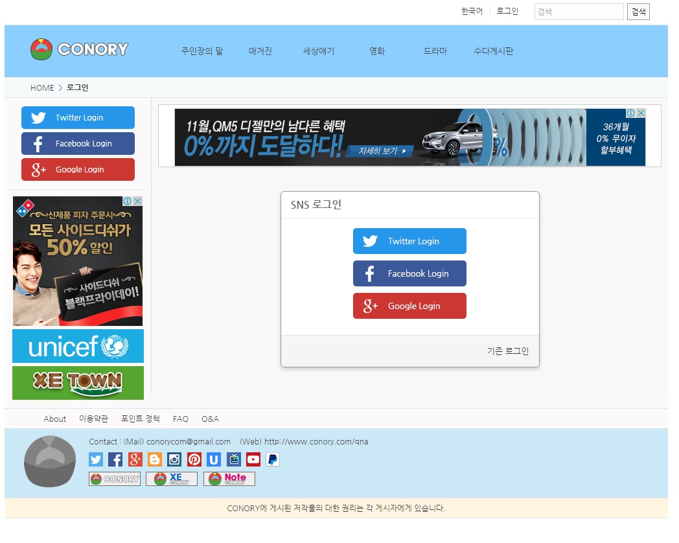Screen dimensions: 679x543
Task: Open the YouTube icon in footer
Action: (253, 459)
